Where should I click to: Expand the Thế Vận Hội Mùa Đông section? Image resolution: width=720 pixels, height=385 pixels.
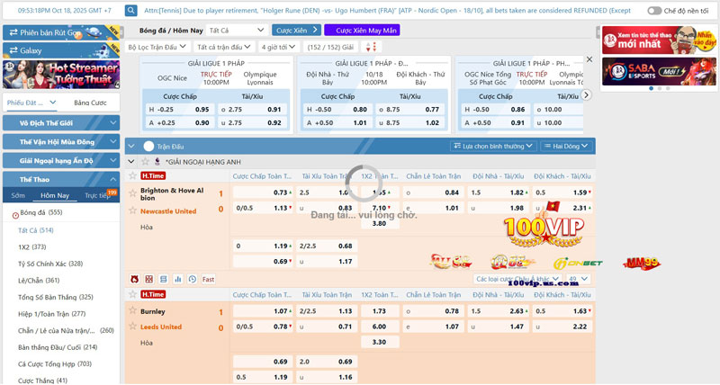pyautogui.click(x=61, y=142)
